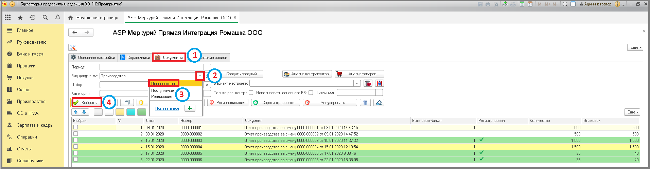Click the zoom magnifier in title bar
The width and height of the screenshot is (650, 169).
point(565,4)
